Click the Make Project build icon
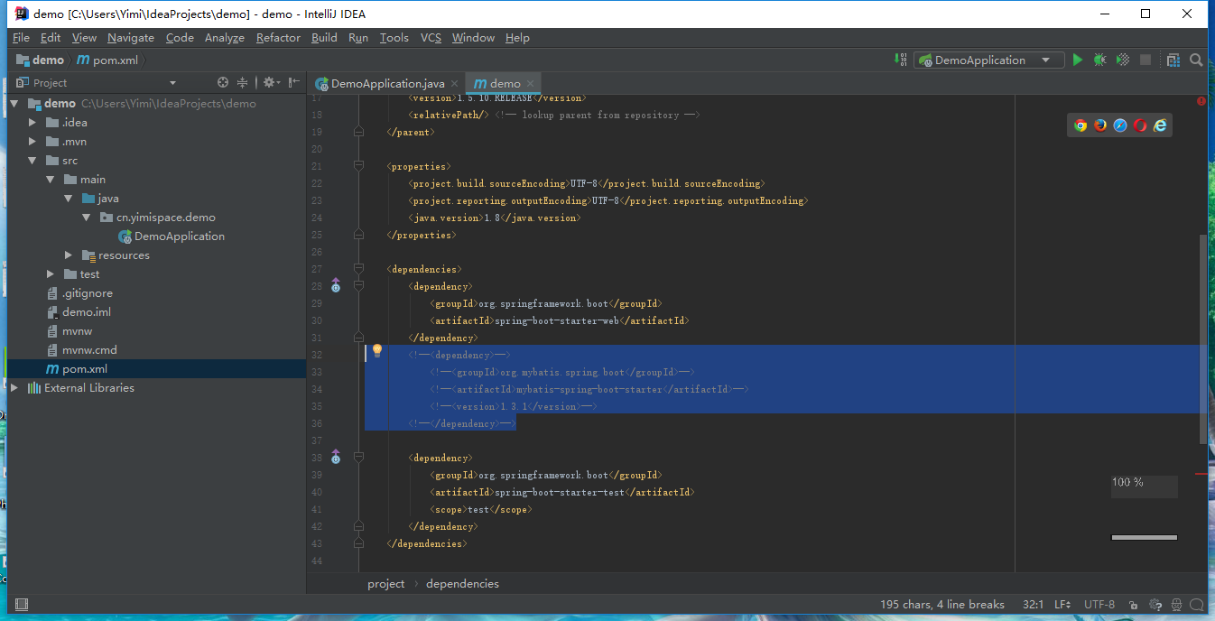Image resolution: width=1215 pixels, height=621 pixels. click(x=901, y=60)
